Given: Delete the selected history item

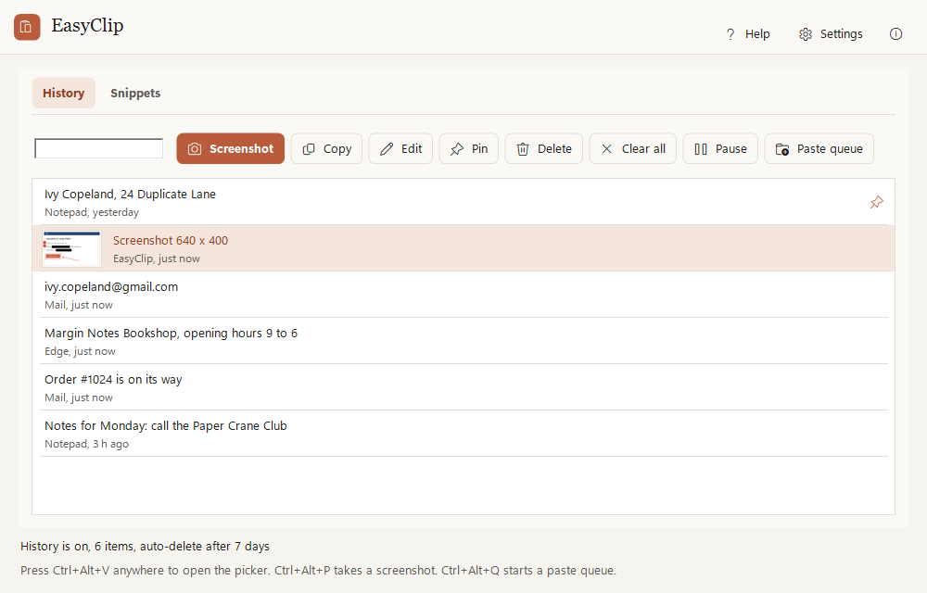Looking at the screenshot, I should pos(544,148).
